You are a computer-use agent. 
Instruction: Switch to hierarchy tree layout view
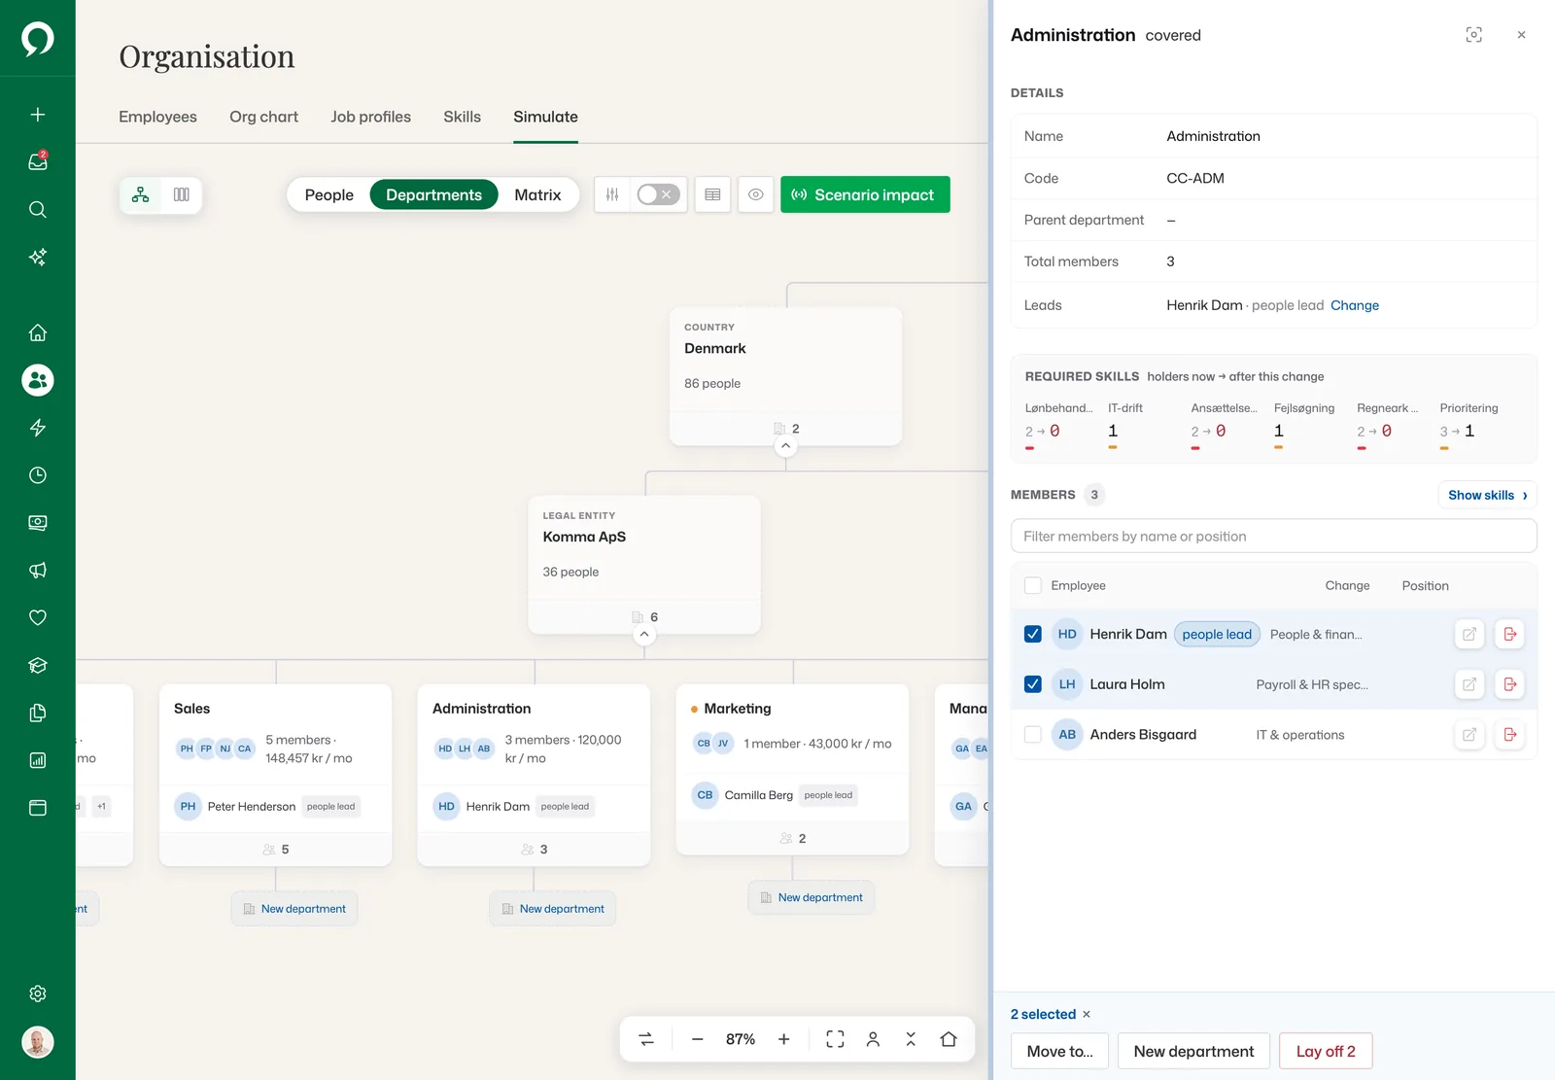tap(141, 194)
